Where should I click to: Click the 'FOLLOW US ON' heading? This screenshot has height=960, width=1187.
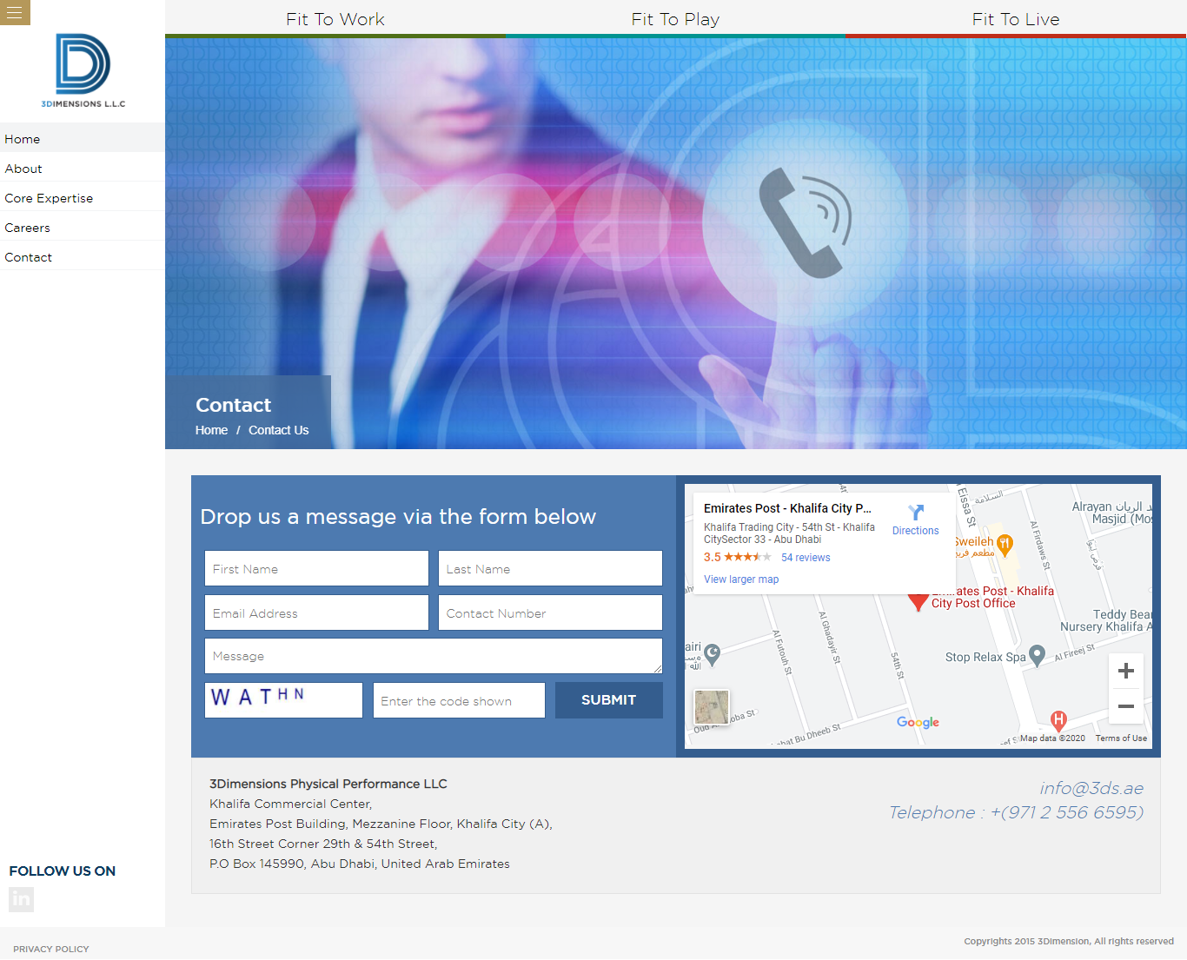pyautogui.click(x=63, y=871)
